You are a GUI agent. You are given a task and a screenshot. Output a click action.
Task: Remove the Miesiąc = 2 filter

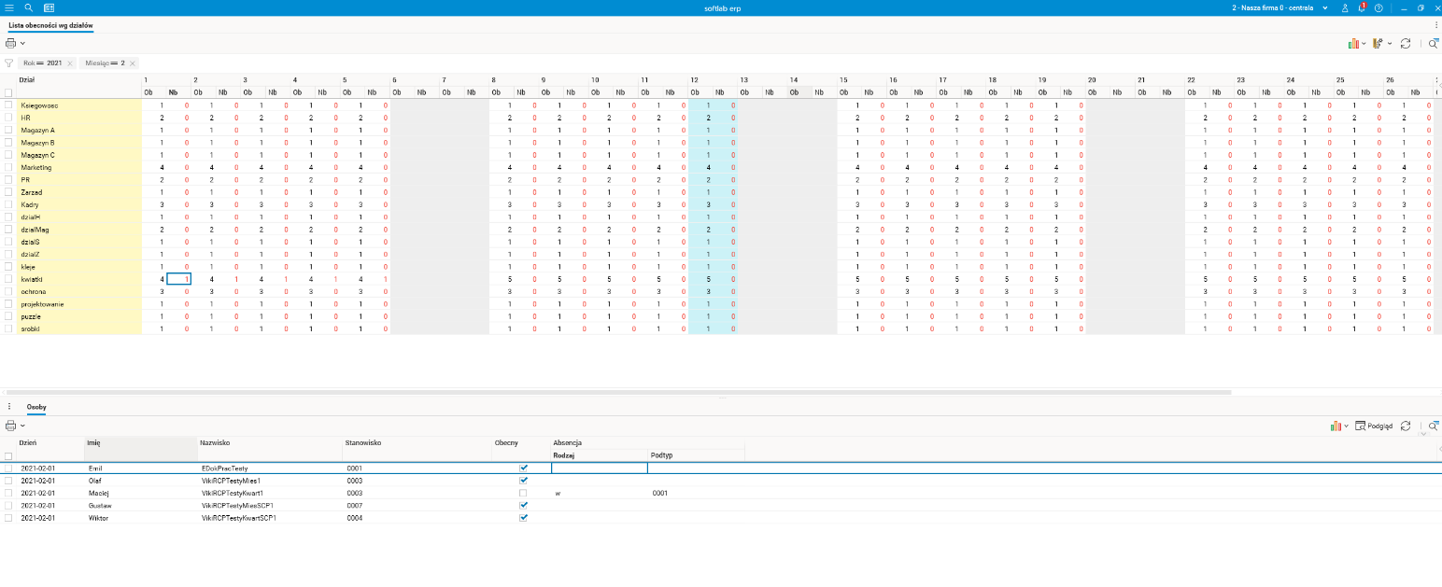click(x=134, y=63)
